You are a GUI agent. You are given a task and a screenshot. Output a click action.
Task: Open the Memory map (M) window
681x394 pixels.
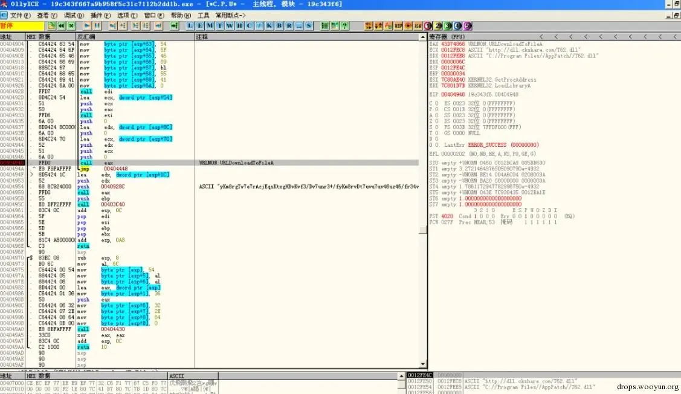pos(210,25)
